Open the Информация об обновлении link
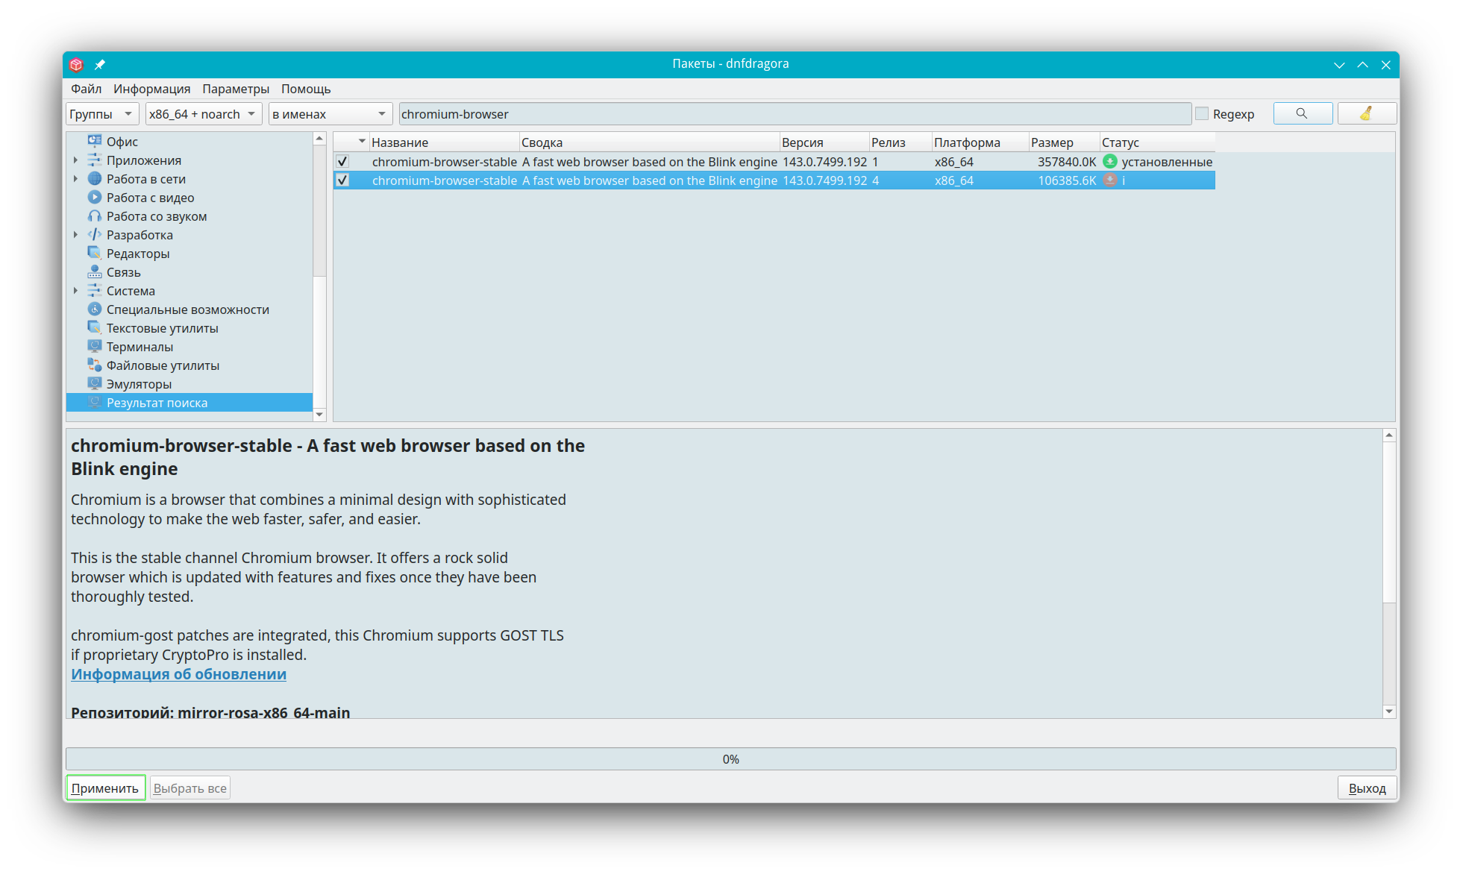Image resolution: width=1463 pixels, height=877 pixels. click(178, 674)
